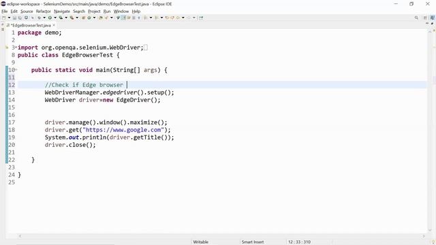Click the Save All toolbar icon
This screenshot has width=436, height=245.
coord(20,18)
